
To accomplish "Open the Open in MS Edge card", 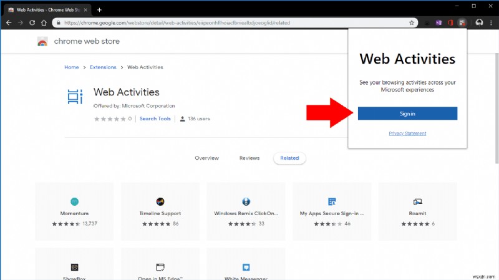I will coord(160,264).
